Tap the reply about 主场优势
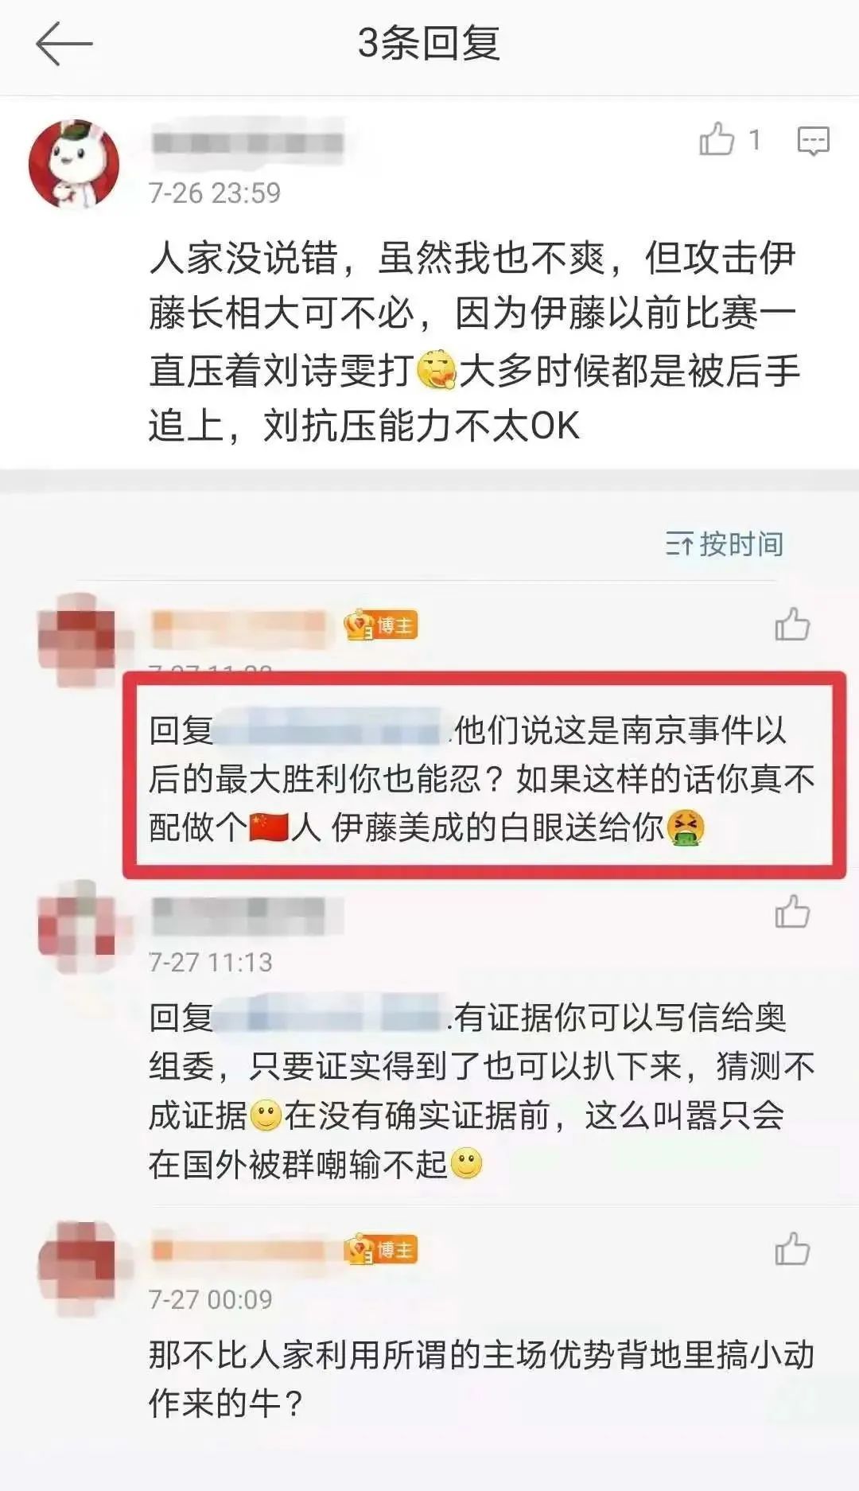This screenshot has width=859, height=1491. click(x=481, y=1379)
